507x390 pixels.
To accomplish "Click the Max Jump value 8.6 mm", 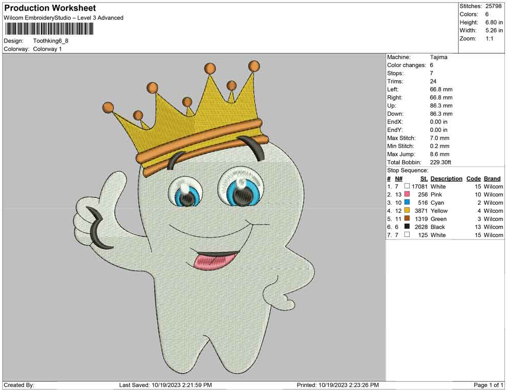I will pos(439,154).
